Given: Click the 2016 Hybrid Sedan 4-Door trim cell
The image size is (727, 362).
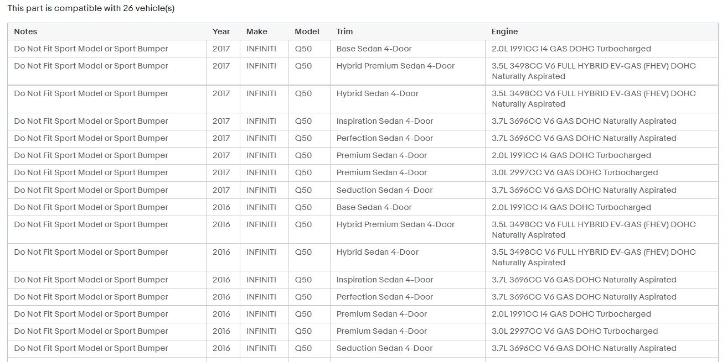Looking at the screenshot, I should click(378, 252).
